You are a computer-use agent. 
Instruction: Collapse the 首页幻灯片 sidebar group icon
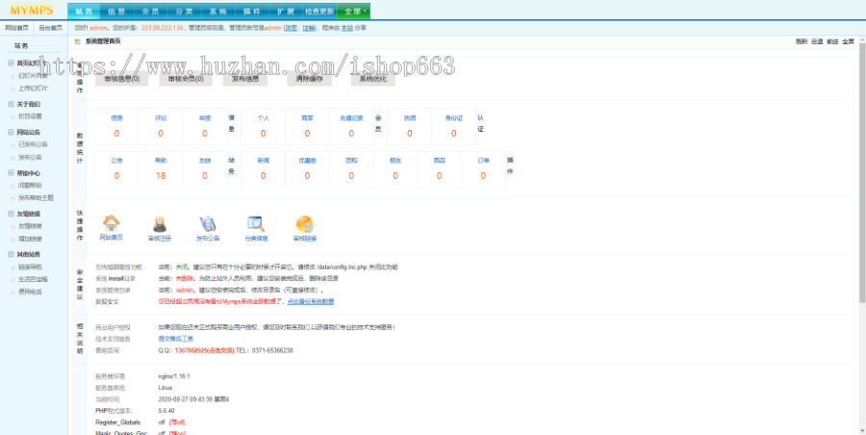point(11,63)
